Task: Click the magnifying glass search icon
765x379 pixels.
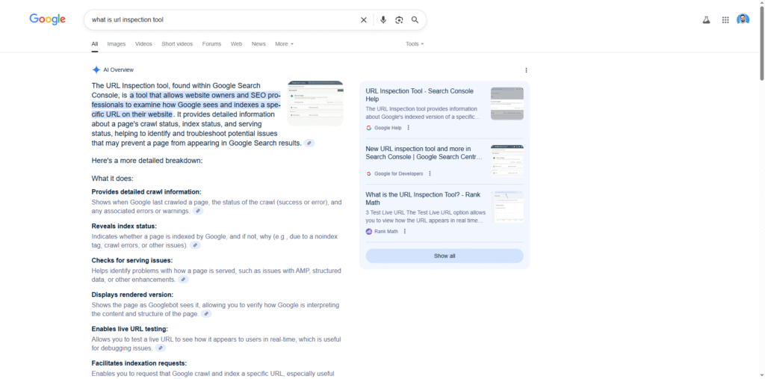Action: tap(415, 20)
